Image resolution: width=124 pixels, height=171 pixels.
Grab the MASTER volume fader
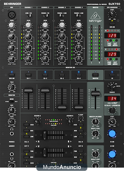point(95,94)
